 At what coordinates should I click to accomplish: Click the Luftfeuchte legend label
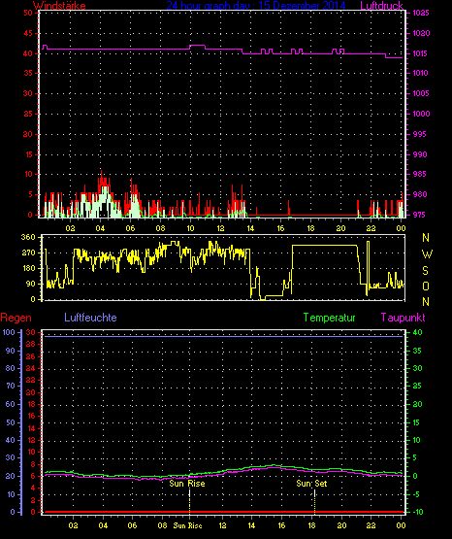(90, 318)
